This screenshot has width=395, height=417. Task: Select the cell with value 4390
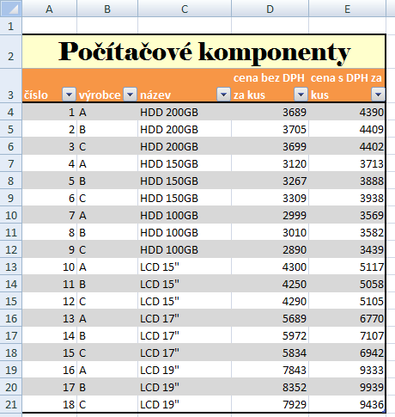[347, 112]
